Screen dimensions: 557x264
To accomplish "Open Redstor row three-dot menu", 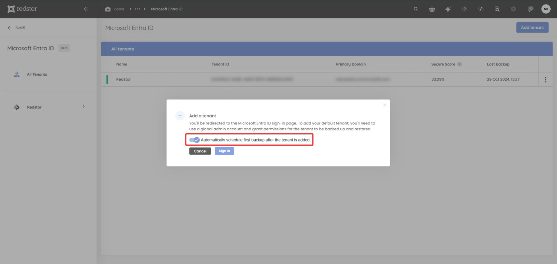I will coord(546,80).
